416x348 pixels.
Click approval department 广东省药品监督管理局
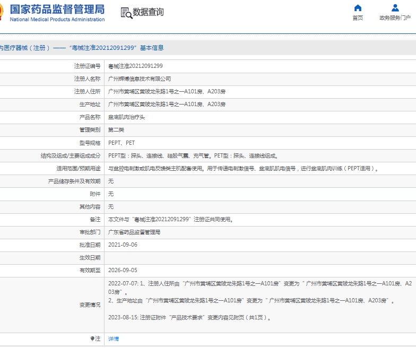pos(134,232)
